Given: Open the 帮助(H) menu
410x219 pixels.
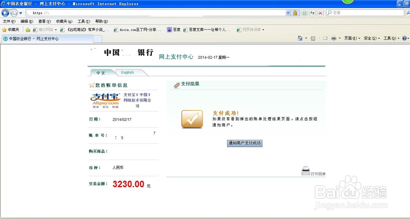Looking at the screenshot, I should tap(101, 21).
